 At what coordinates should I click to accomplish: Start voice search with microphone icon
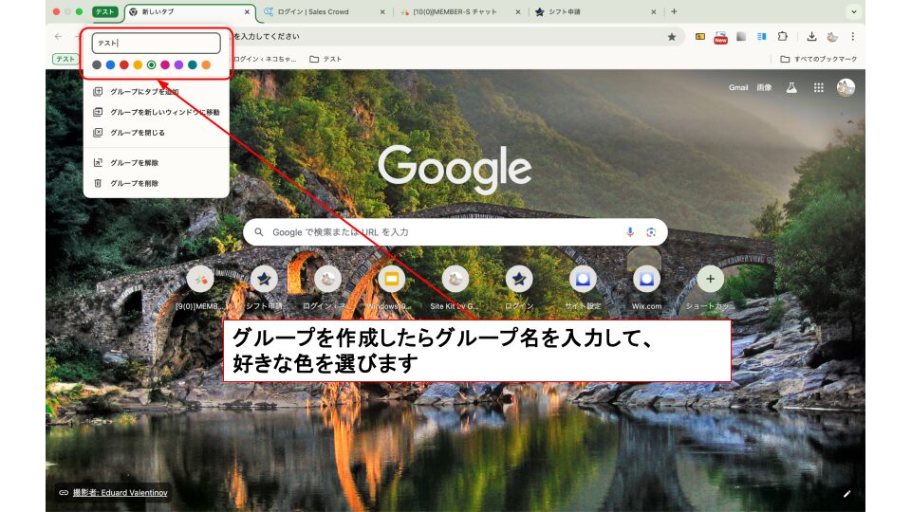[x=630, y=232]
